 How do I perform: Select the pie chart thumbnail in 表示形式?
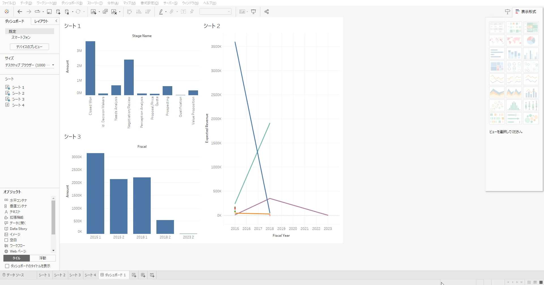point(531,40)
